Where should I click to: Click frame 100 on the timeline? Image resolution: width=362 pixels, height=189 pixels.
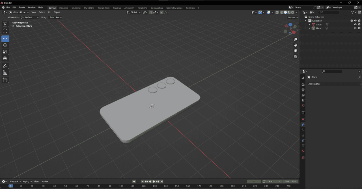click(x=121, y=186)
